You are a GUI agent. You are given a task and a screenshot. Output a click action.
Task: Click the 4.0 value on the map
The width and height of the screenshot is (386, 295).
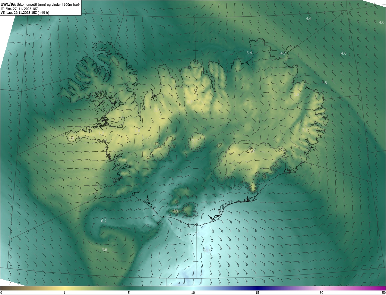[381, 22]
